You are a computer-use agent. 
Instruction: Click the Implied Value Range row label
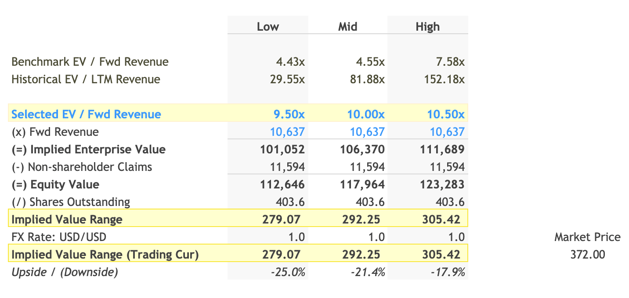[x=67, y=219]
